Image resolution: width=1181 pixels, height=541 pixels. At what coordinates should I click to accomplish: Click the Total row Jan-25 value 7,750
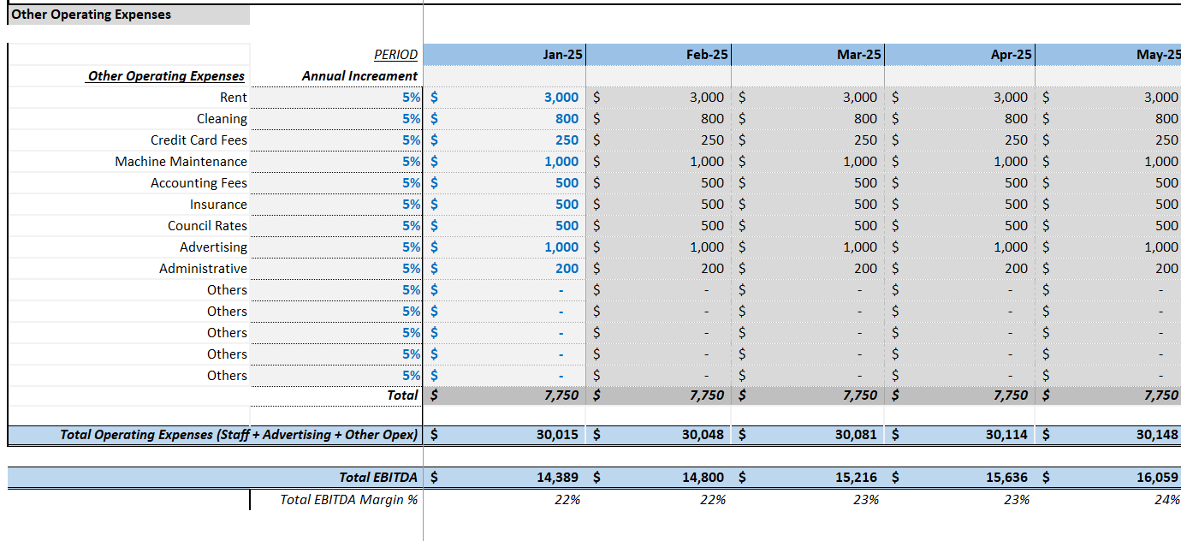[x=556, y=395]
